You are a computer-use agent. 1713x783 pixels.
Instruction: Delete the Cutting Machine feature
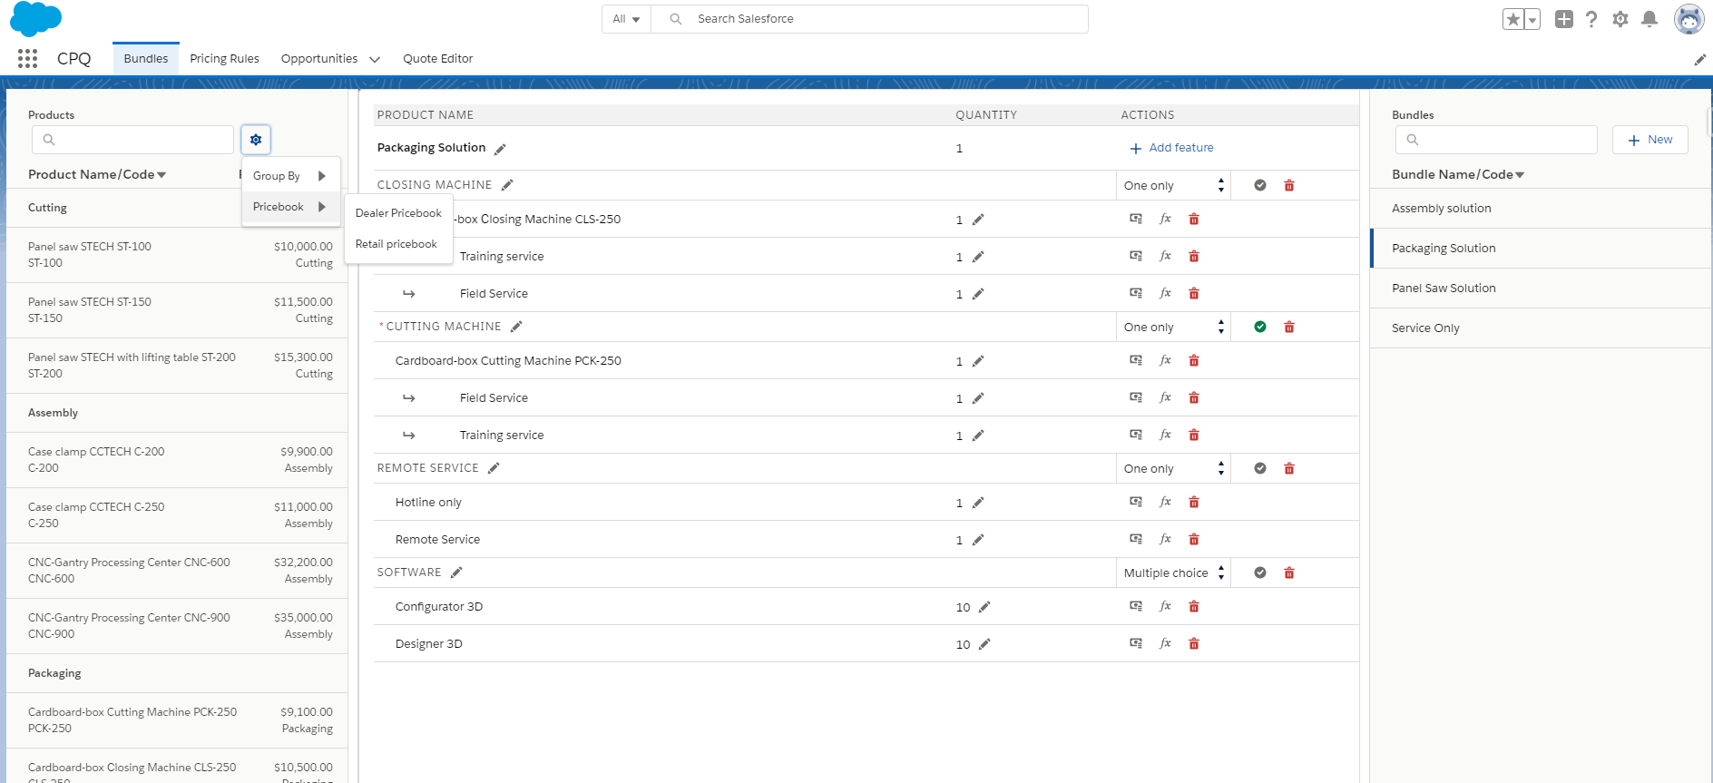(x=1289, y=327)
